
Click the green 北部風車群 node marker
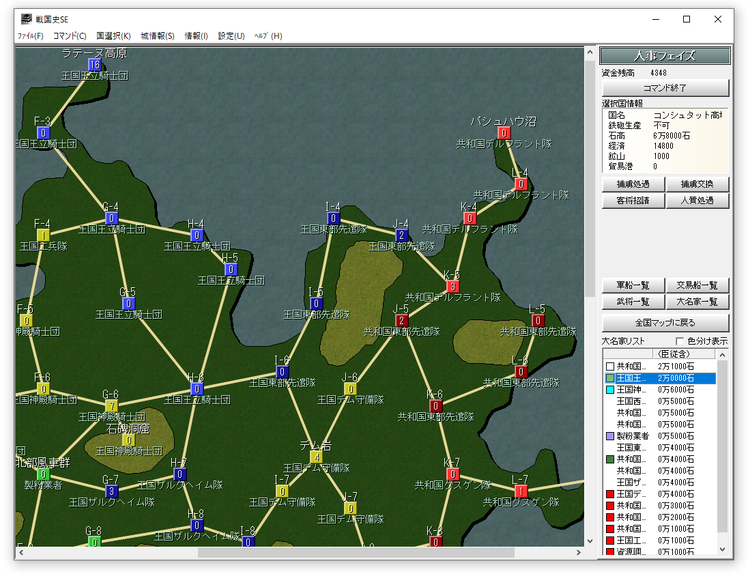click(x=43, y=474)
